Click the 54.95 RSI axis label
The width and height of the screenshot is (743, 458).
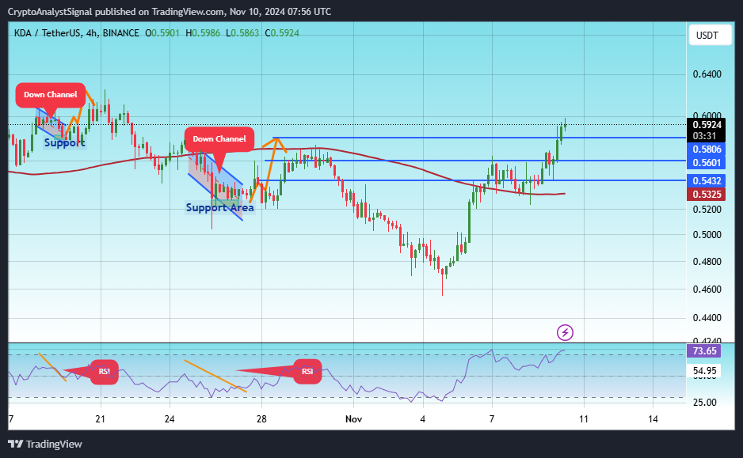704,371
